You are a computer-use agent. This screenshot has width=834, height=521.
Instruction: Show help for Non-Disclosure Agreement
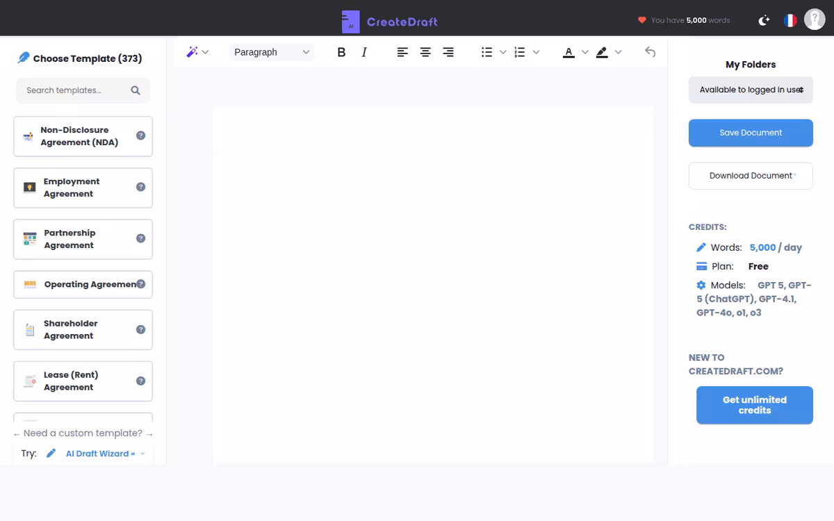pyautogui.click(x=140, y=135)
